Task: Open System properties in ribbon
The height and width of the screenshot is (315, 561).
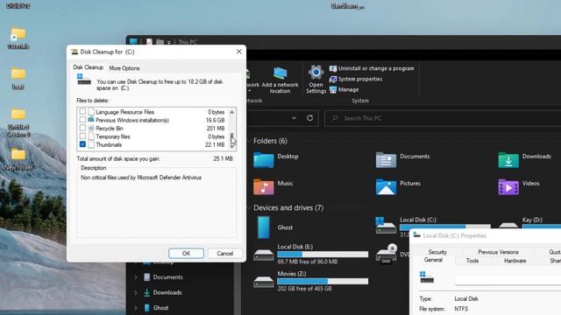Action: pyautogui.click(x=356, y=79)
